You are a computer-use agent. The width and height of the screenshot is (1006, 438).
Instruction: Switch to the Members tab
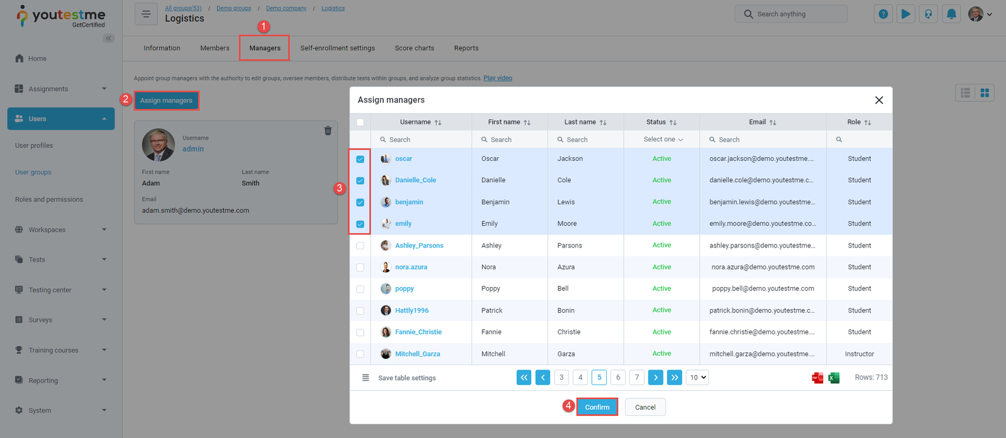coord(214,48)
